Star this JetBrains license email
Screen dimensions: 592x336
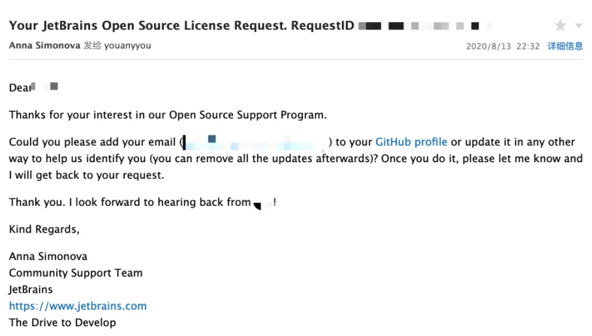point(560,26)
